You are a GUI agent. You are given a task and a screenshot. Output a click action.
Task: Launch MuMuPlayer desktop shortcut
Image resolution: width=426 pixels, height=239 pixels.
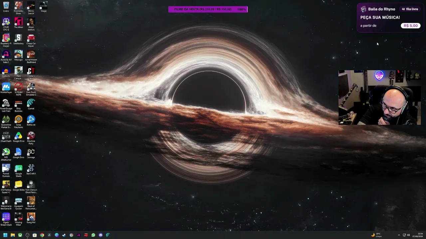pos(6,88)
